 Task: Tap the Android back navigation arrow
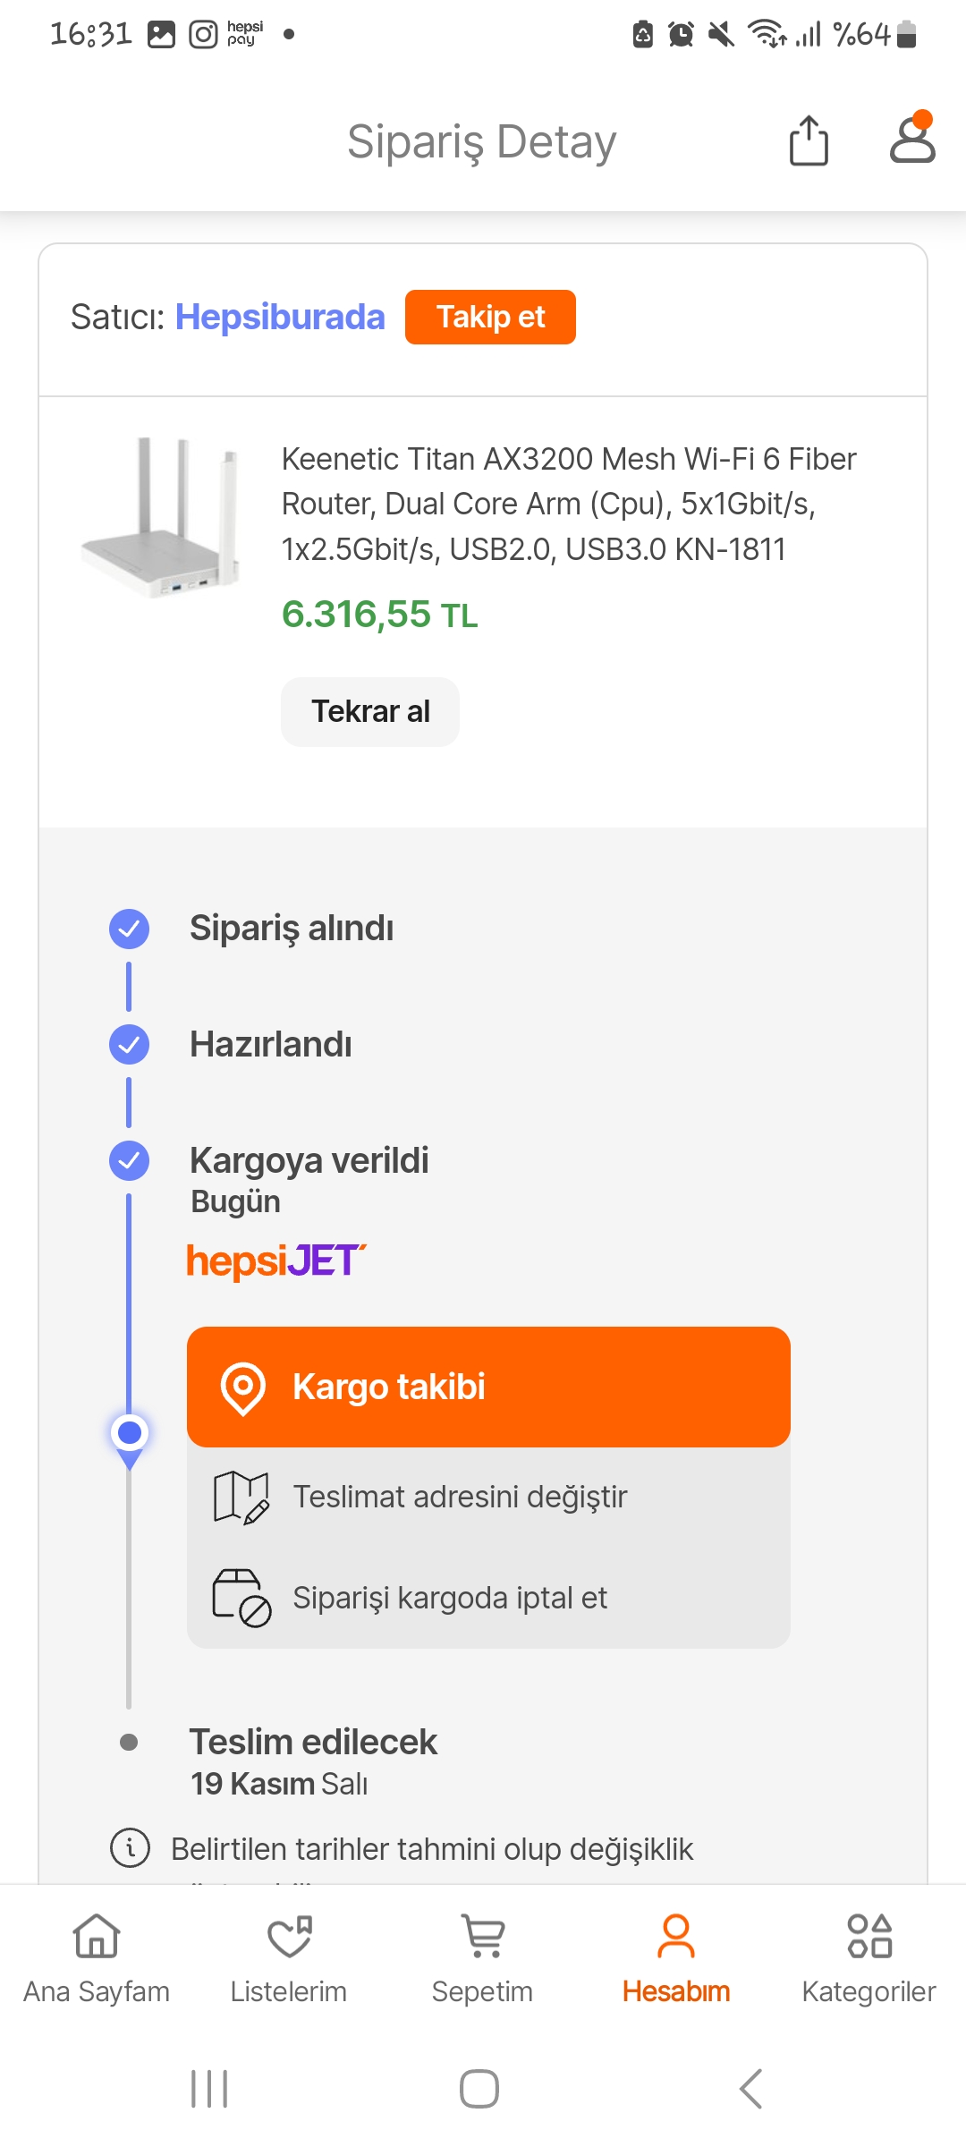pyautogui.click(x=750, y=2089)
